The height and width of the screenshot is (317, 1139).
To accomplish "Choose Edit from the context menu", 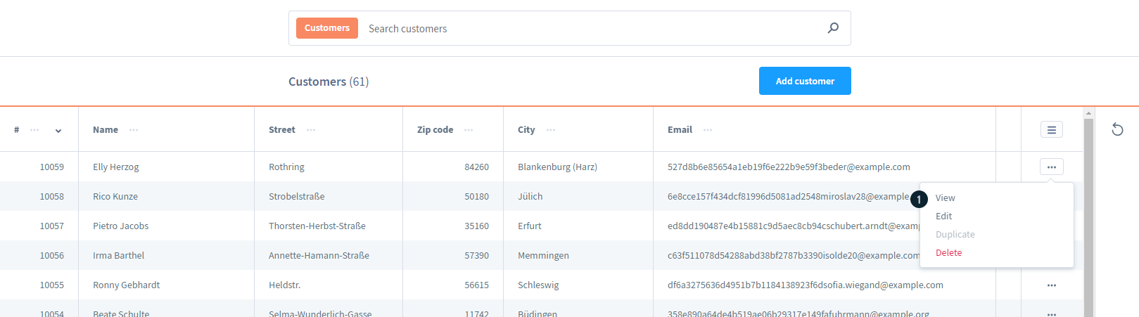I will (943, 216).
